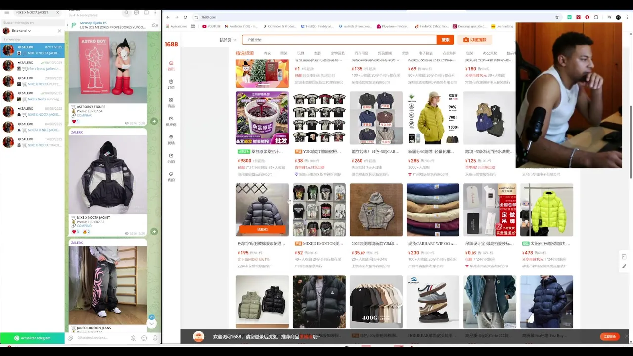Open the ZALERX result 'NIKE X NOCTA PUFF'
Screen dimensions: 633x356
tap(32, 81)
